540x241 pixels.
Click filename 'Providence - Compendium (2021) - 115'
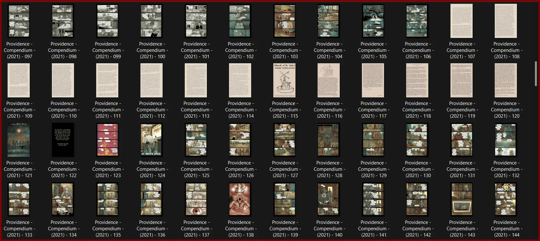click(x=285, y=110)
